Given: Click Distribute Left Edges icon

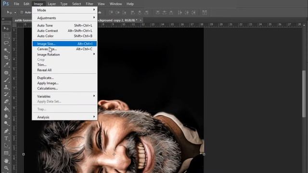Looking at the screenshot, I should point(180,12).
